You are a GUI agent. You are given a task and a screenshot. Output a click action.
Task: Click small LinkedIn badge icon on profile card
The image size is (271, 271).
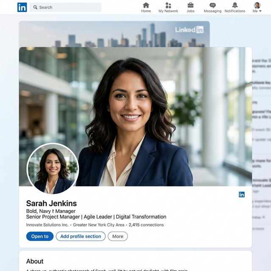pos(242,194)
